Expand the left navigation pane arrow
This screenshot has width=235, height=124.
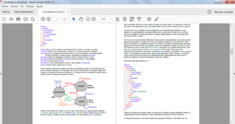[1, 74]
